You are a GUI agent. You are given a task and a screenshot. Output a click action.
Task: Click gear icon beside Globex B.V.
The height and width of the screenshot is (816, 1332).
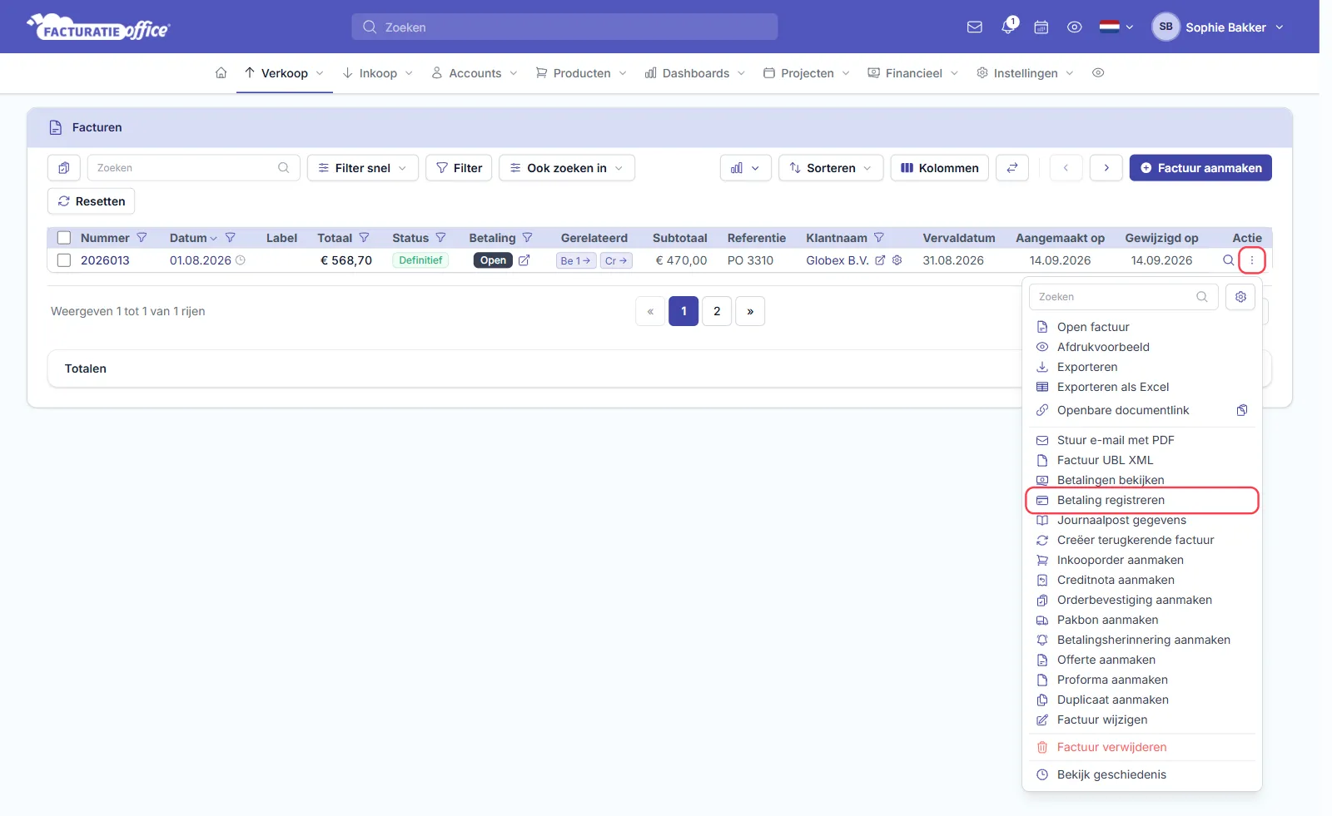[897, 260]
